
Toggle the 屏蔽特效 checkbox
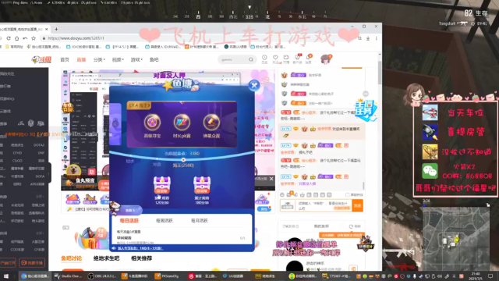pyautogui.click(x=348, y=194)
